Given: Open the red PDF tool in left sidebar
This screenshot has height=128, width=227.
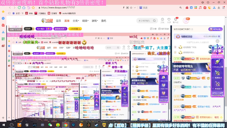Looking at the screenshot, I should [3, 25].
